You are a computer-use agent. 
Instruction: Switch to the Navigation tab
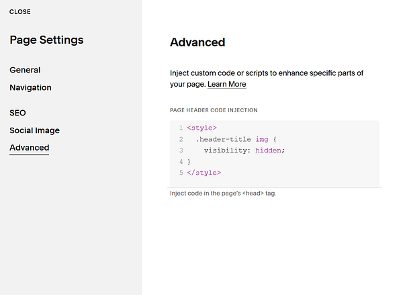point(30,87)
